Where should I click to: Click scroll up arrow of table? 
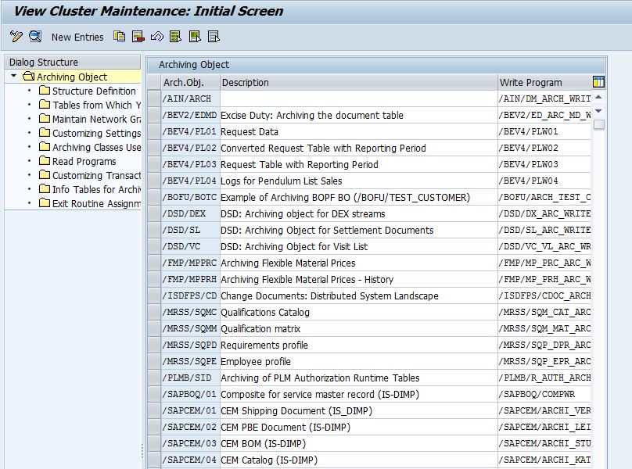pos(598,97)
